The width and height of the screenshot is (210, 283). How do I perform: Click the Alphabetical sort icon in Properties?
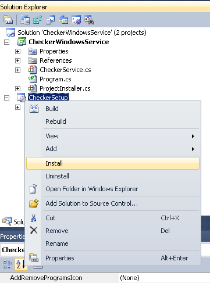21,264
